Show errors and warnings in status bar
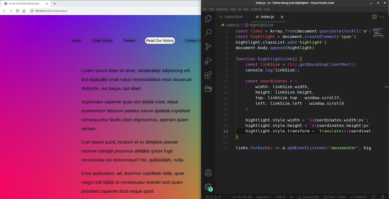The image size is (389, 199). coord(213,197)
